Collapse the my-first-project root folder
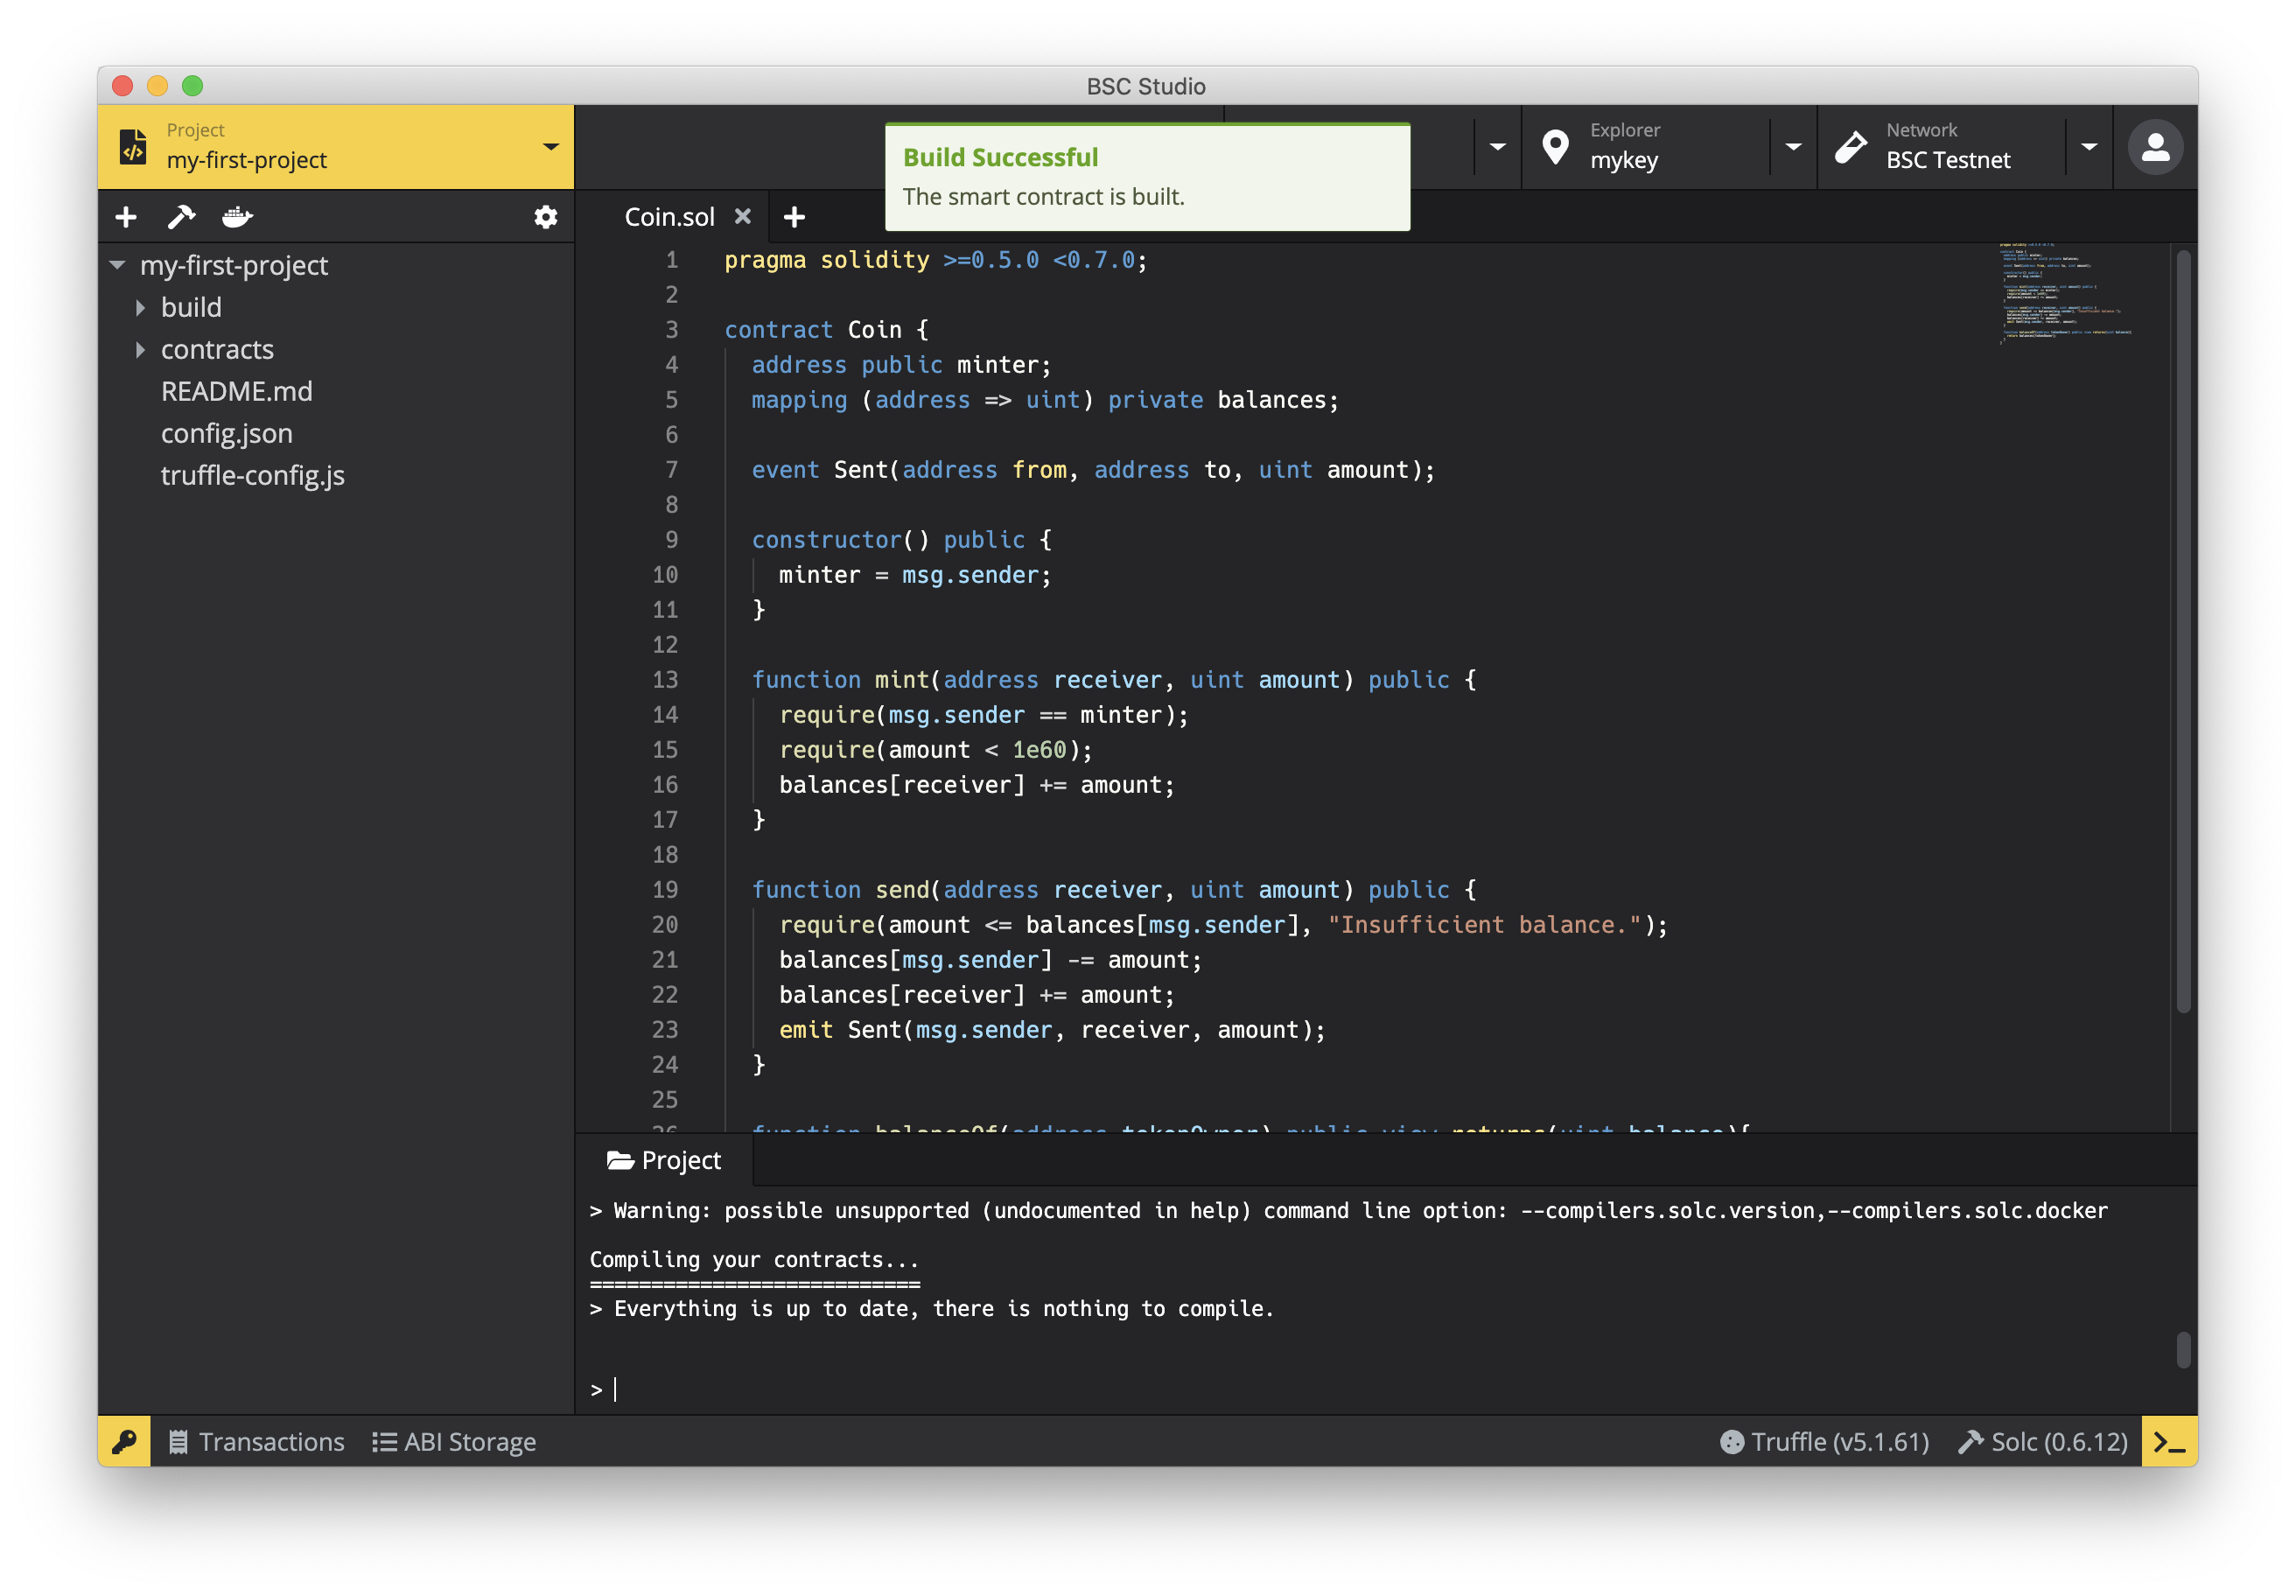This screenshot has height=1596, width=2296. pos(118,266)
